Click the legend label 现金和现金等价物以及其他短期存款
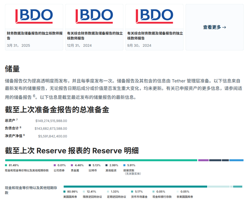 point(27,170)
